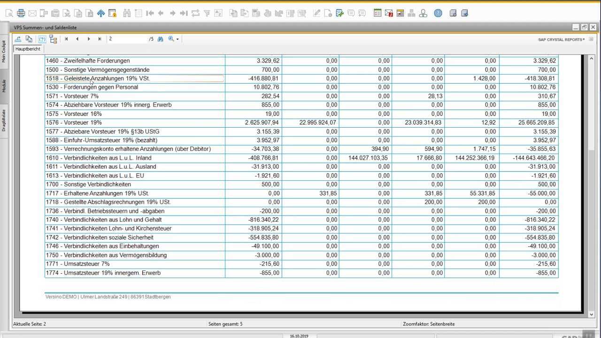The width and height of the screenshot is (601, 338).
Task: Click the page number input field
Action: coord(127,39)
